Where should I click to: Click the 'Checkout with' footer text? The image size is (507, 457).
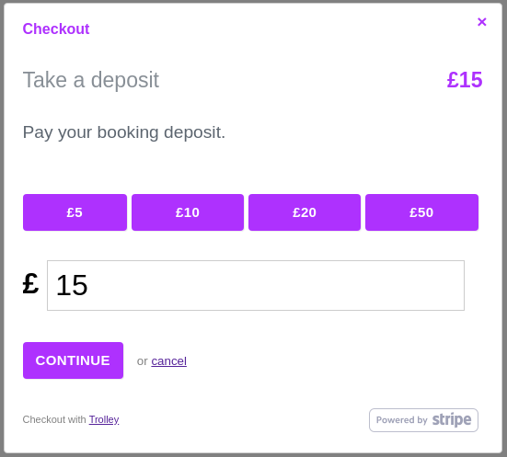[x=54, y=419]
